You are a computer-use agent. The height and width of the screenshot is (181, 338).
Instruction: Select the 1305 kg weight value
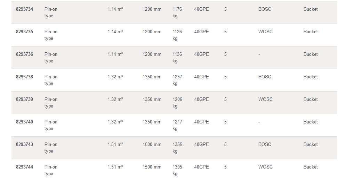(177, 170)
